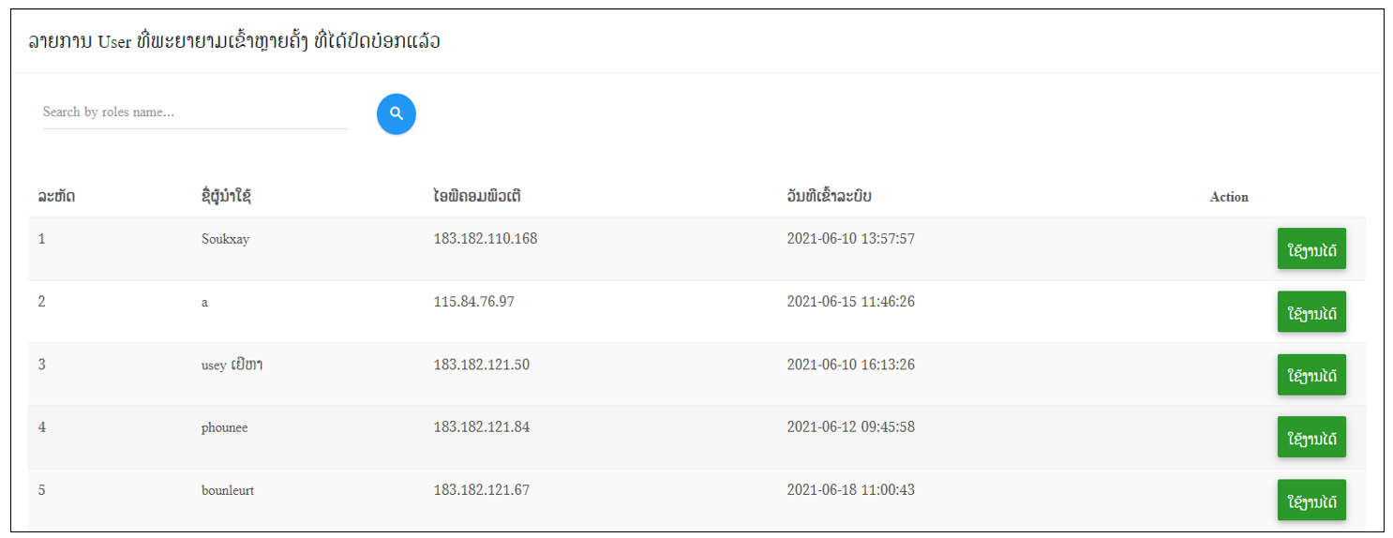Screen dimensions: 1393x538
Task: Click the ລະຫັດ ID column header
Action: pyautogui.click(x=57, y=197)
